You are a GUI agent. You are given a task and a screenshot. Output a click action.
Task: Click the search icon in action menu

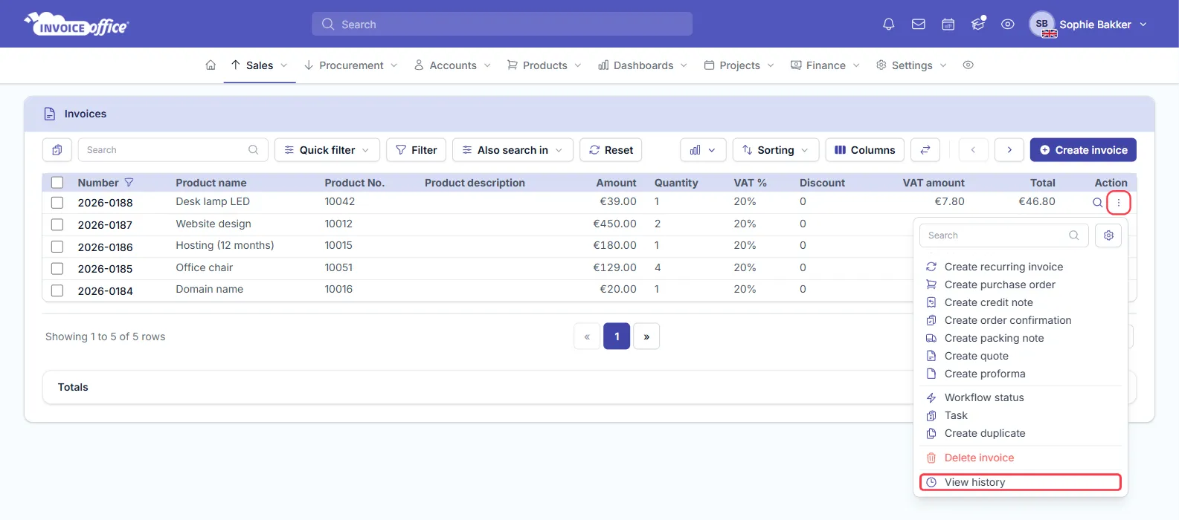coord(1074,235)
